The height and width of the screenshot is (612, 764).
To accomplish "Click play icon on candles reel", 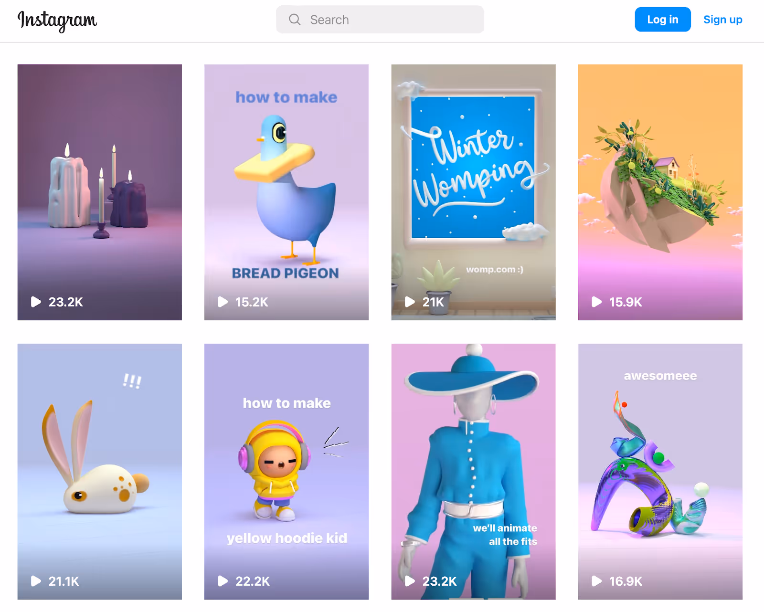I will pyautogui.click(x=36, y=302).
